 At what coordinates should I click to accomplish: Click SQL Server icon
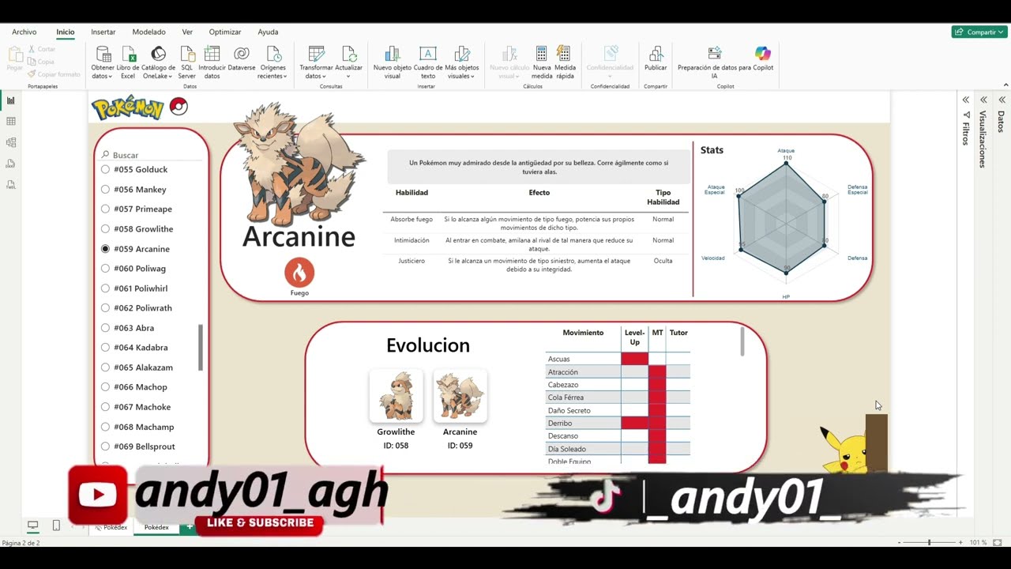[x=187, y=54]
